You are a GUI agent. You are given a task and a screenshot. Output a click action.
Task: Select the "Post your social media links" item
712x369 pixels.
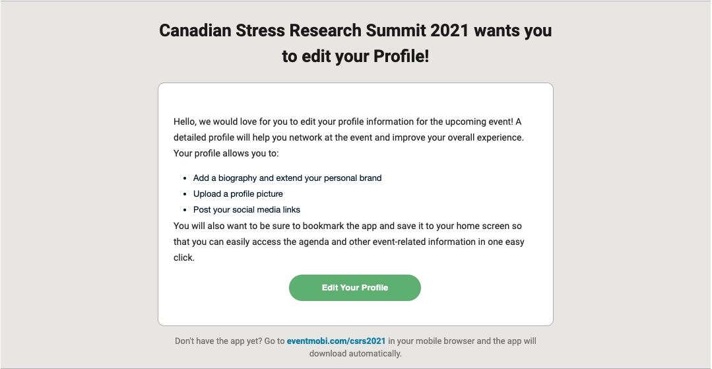(x=246, y=210)
